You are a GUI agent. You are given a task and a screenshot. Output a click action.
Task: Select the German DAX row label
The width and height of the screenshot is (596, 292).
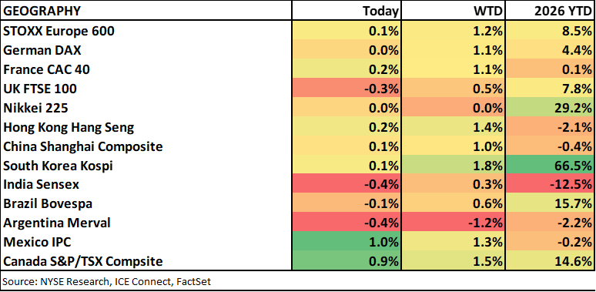(42, 50)
